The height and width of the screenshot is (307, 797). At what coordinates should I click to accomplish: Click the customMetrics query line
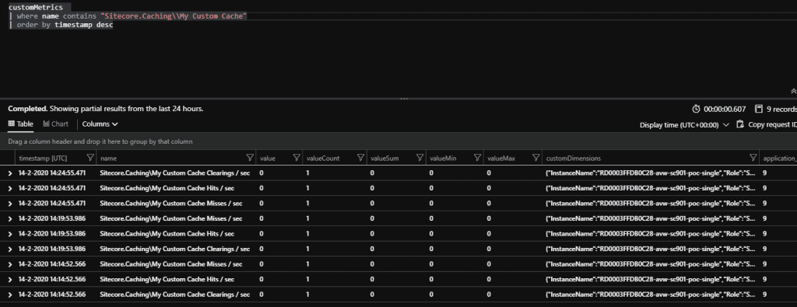pyautogui.click(x=36, y=8)
